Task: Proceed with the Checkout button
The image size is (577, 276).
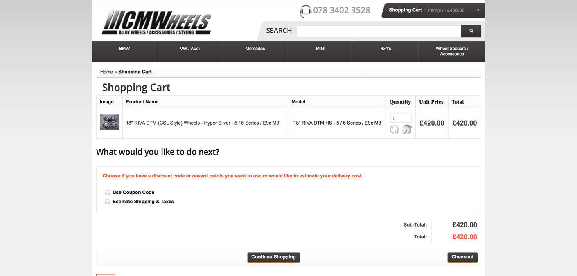Action: pos(462,257)
